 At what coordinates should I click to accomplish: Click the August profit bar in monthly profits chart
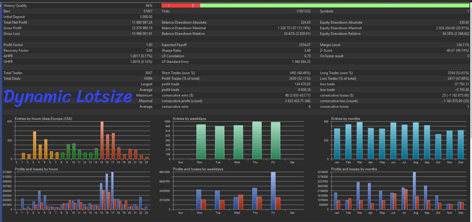point(414,191)
